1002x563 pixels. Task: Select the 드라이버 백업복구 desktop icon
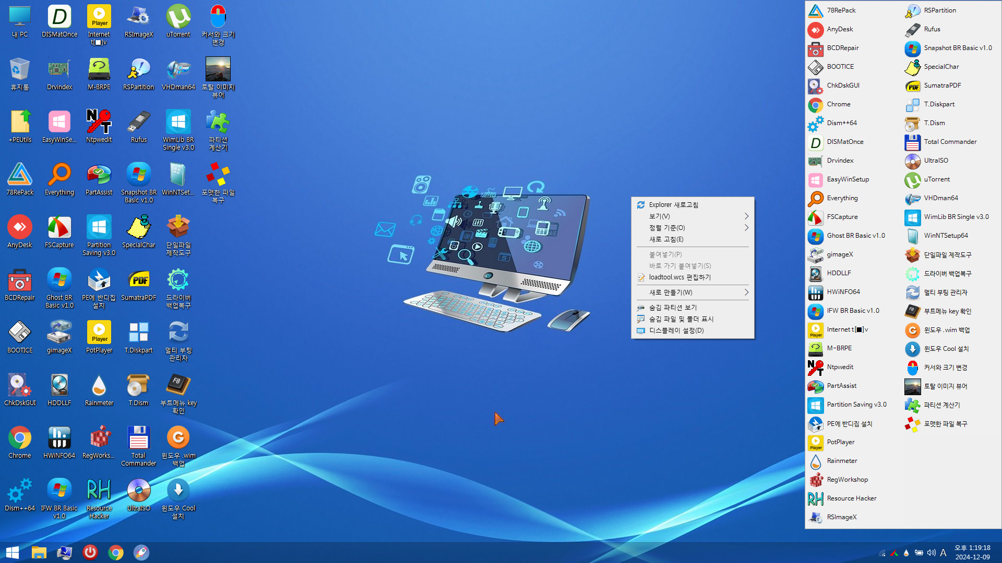(178, 288)
